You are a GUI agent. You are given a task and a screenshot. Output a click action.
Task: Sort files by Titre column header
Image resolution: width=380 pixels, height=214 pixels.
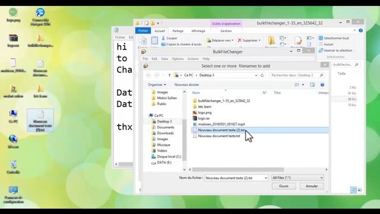[x=277, y=93]
